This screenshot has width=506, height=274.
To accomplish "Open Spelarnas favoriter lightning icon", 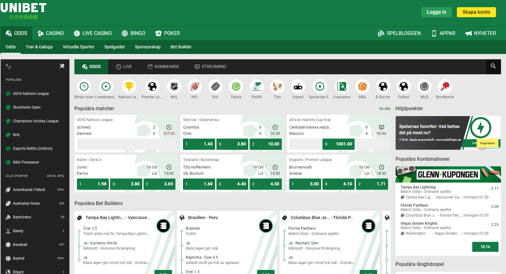I will pos(320,86).
